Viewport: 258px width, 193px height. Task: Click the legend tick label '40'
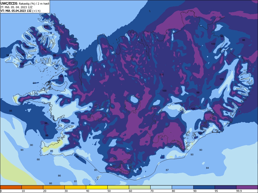coord(88,191)
